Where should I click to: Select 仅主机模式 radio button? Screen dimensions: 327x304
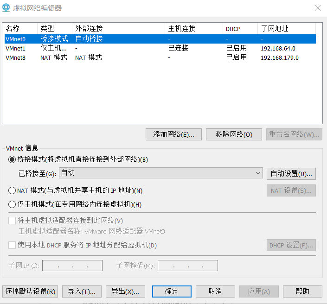point(12,204)
